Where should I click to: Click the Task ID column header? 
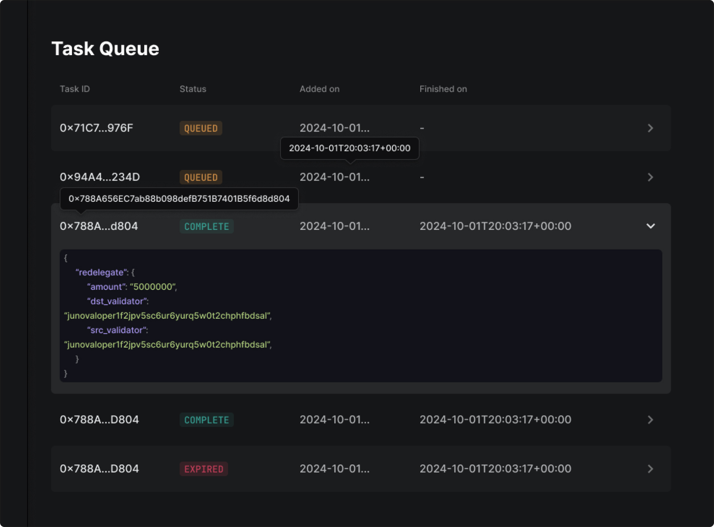pos(75,89)
